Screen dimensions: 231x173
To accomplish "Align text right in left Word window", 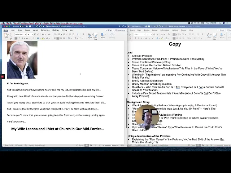I will pyautogui.click(x=61, y=38).
